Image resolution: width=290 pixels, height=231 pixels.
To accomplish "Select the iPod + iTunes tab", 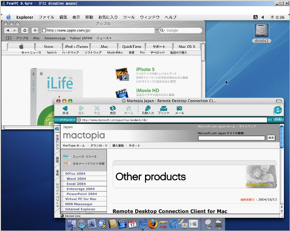I will (76, 46).
